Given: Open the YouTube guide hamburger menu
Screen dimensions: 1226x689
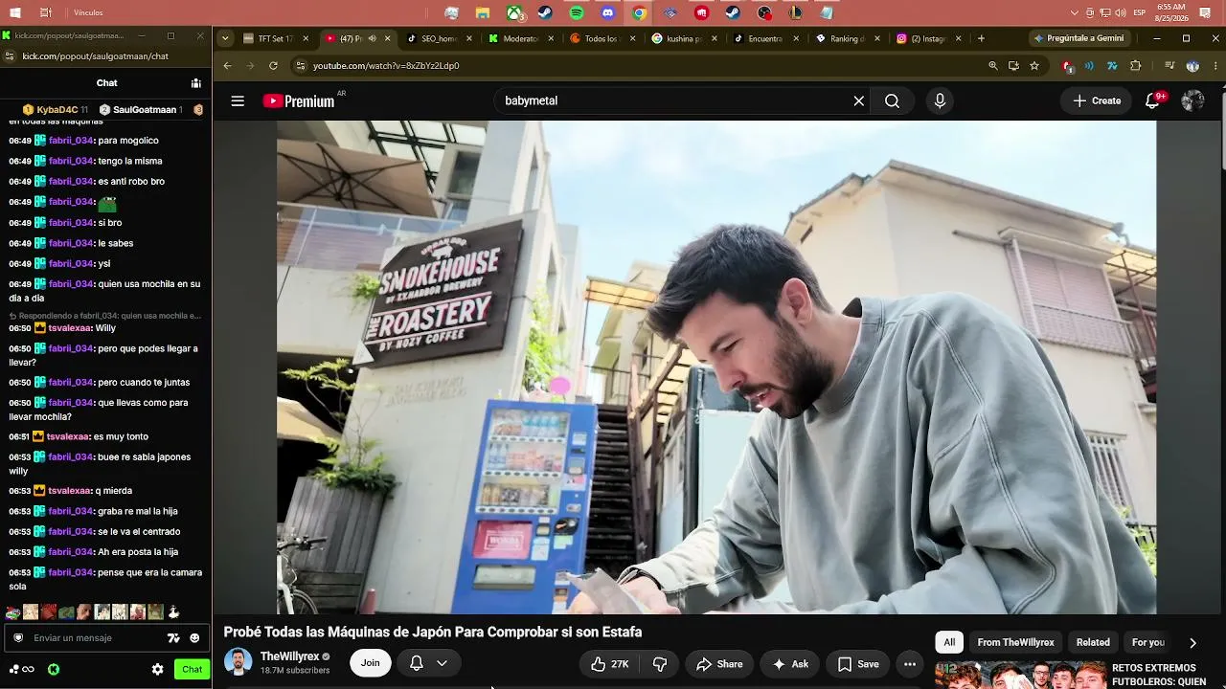Looking at the screenshot, I should click(238, 100).
